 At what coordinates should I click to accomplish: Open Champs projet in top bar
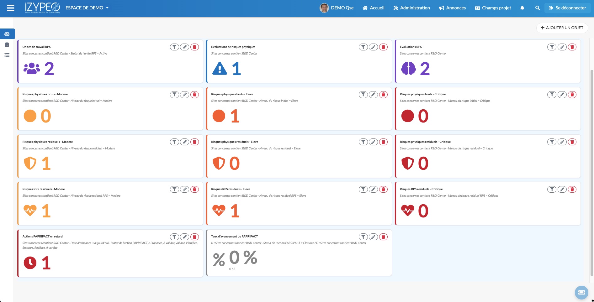coord(493,8)
